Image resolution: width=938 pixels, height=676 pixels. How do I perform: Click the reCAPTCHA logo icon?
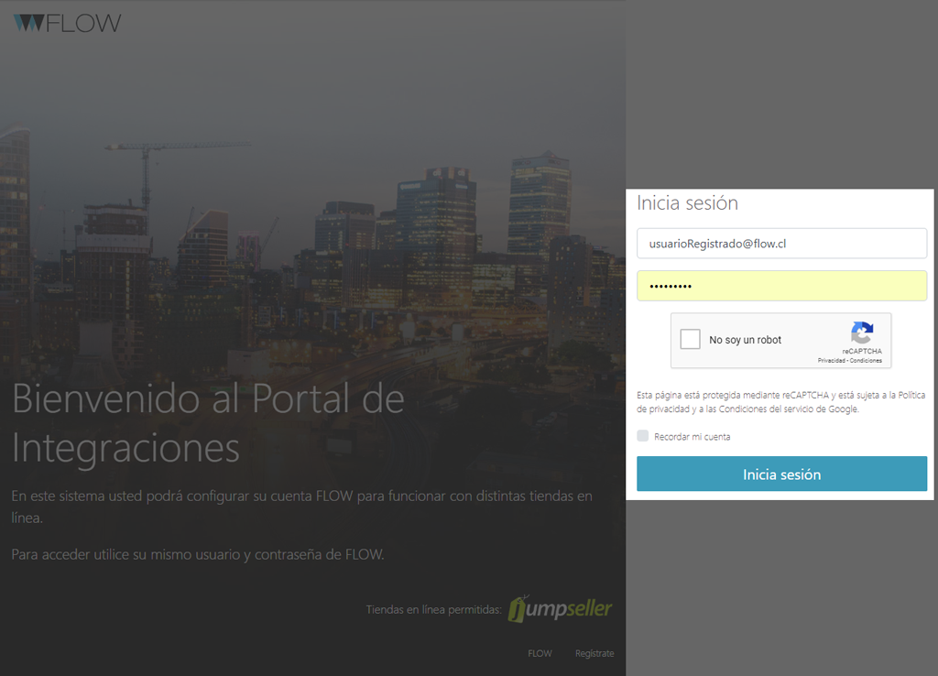[x=861, y=333]
